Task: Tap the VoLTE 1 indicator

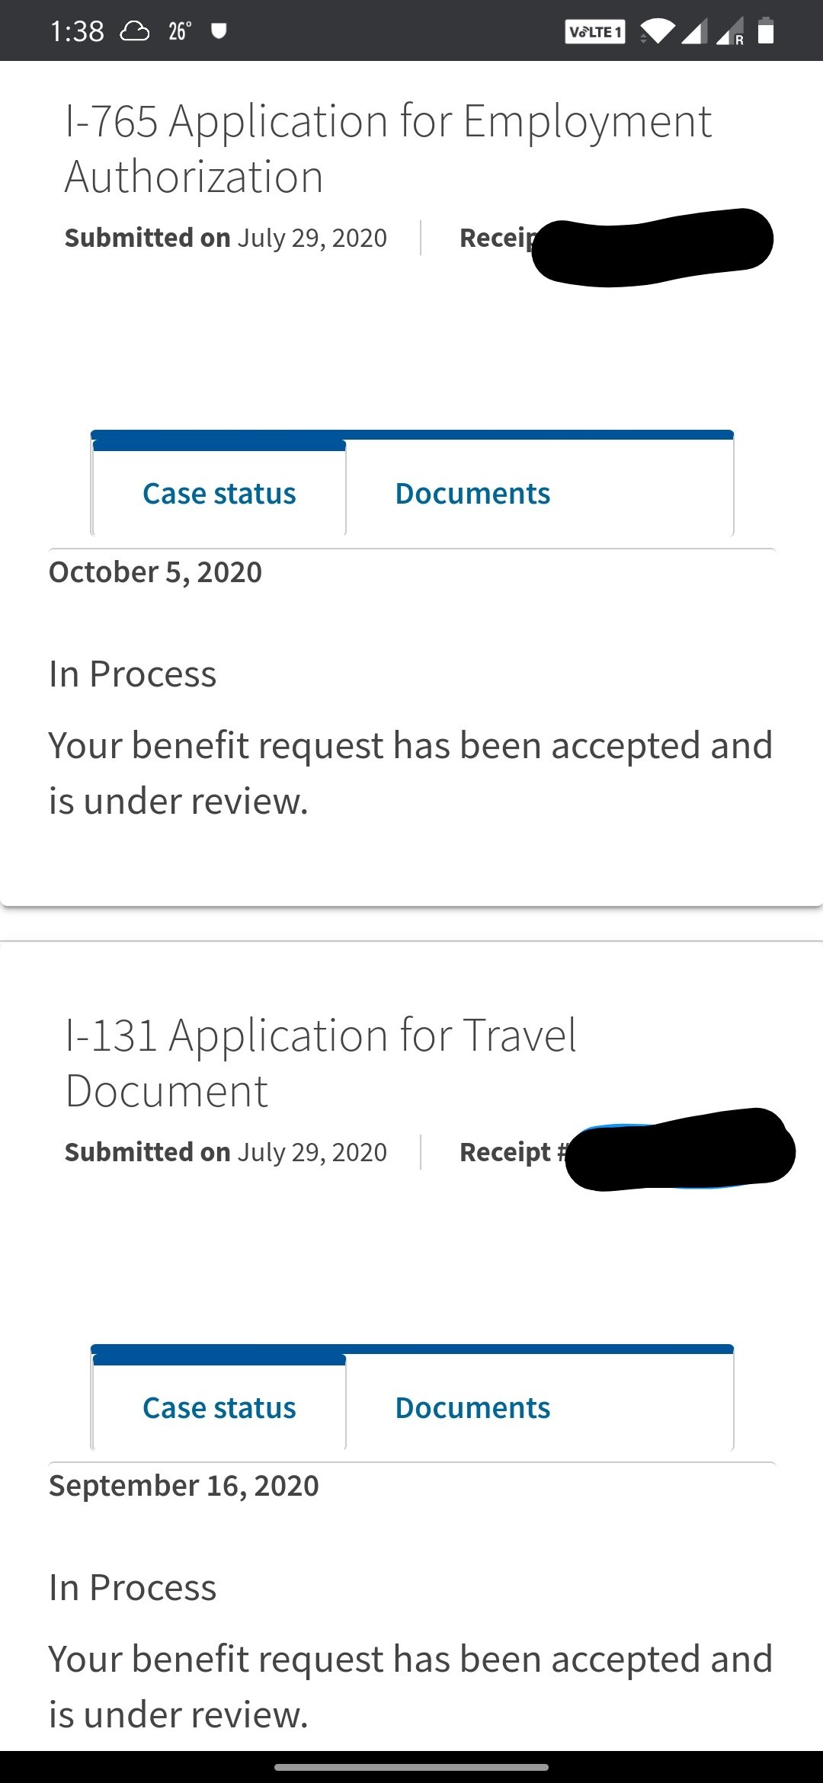Action: tap(595, 32)
